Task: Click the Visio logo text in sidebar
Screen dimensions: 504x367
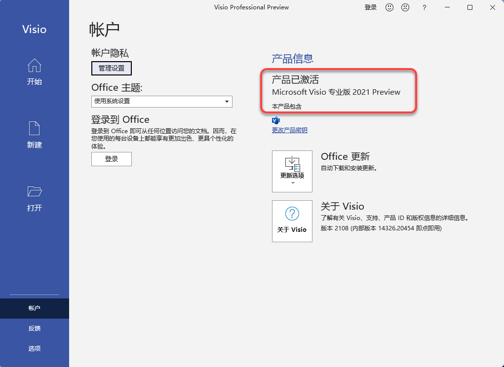Action: coord(35,30)
